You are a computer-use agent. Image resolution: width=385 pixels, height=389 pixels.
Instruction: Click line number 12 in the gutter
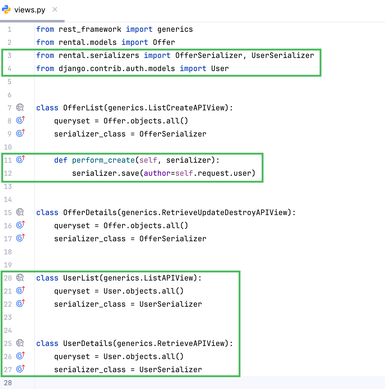pos(8,173)
